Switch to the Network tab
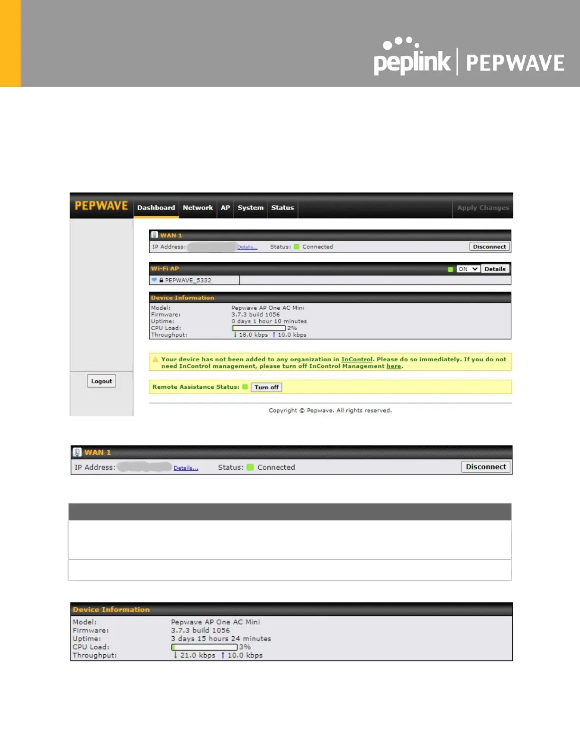 [x=198, y=208]
